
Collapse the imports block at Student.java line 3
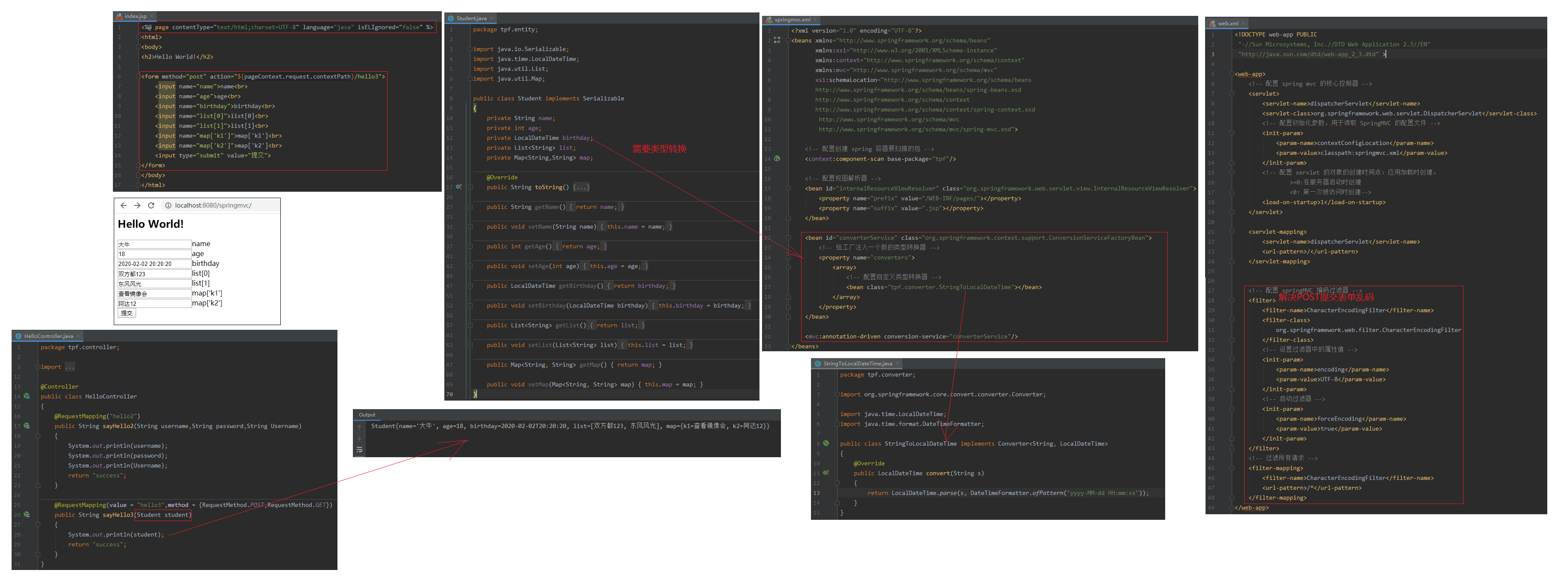tap(470, 49)
